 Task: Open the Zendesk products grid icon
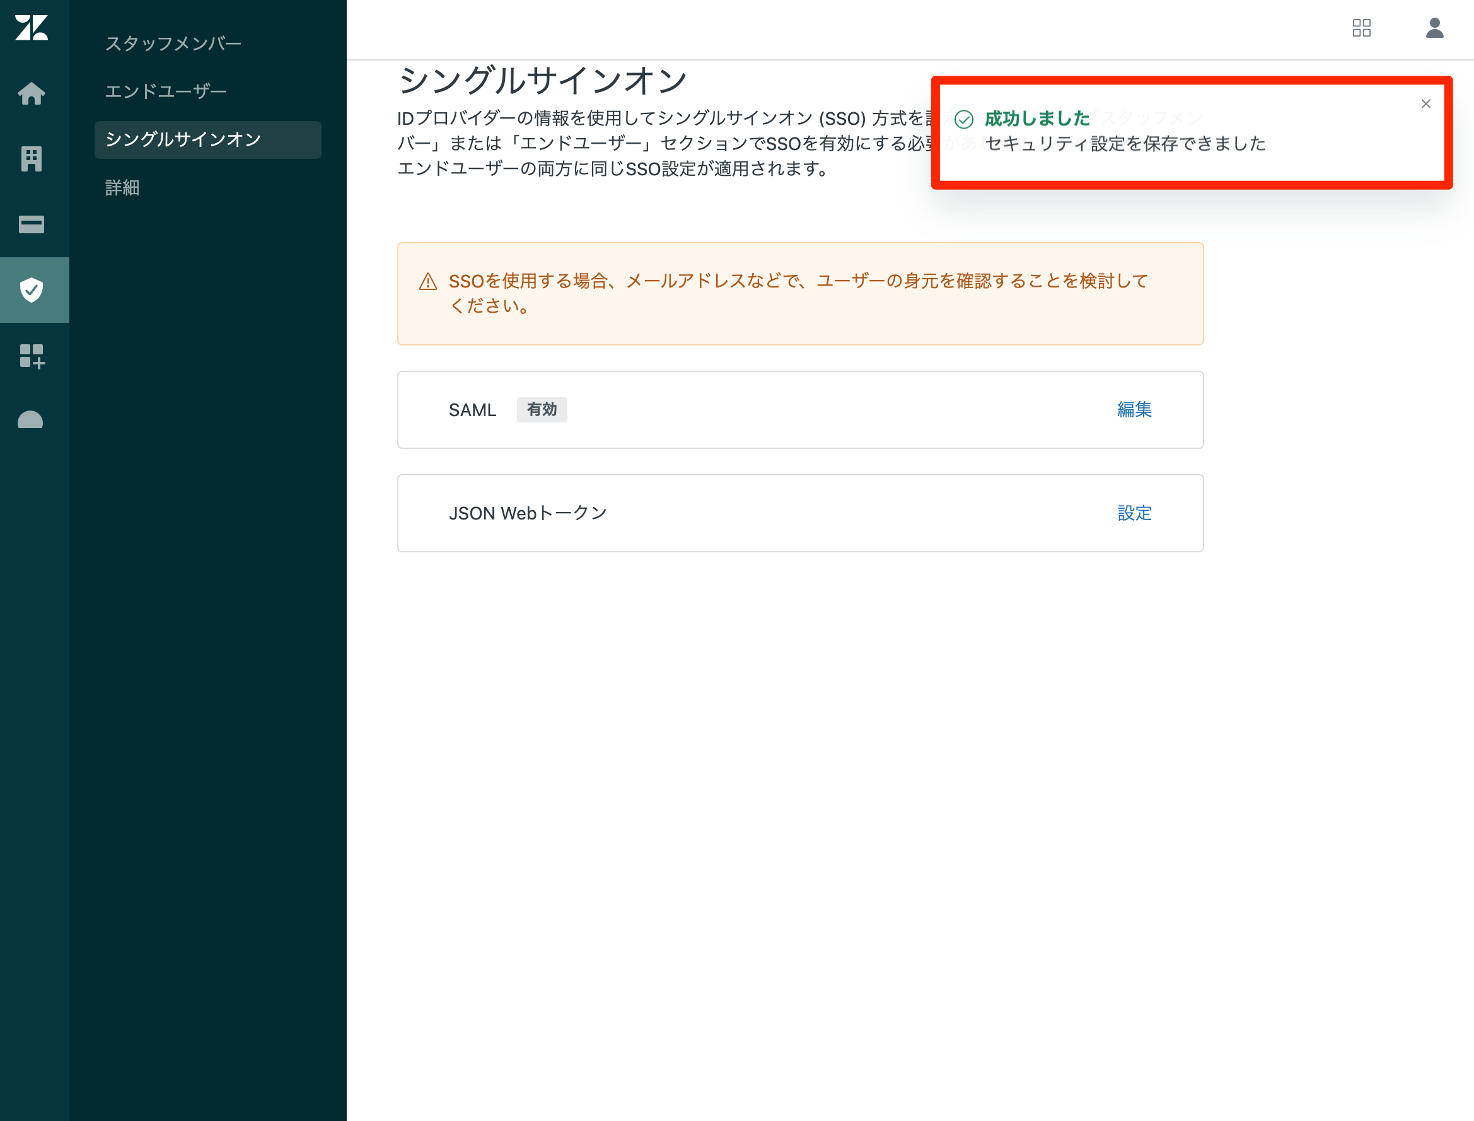(1361, 27)
